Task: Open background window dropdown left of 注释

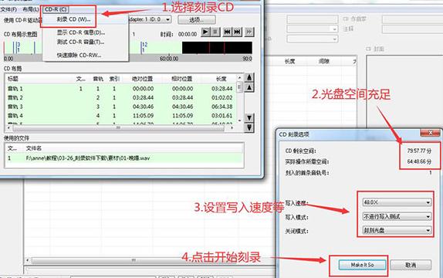Action: click(313, 29)
